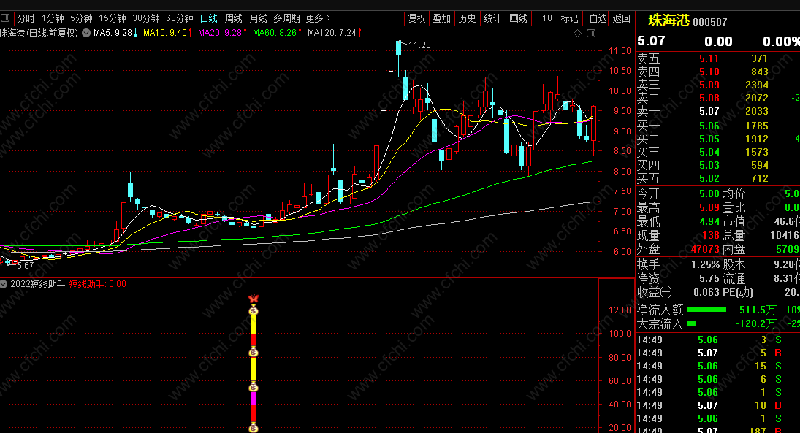The width and height of the screenshot is (800, 433).
Task: Click the 11.23 high price marker
Action: 419,45
